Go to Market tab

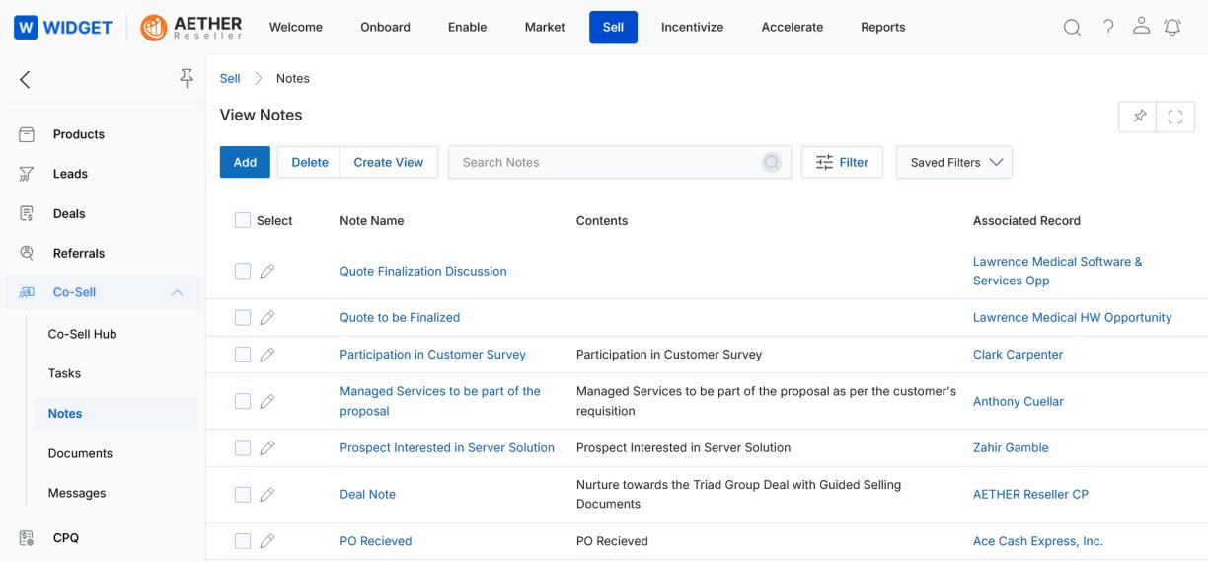(545, 28)
